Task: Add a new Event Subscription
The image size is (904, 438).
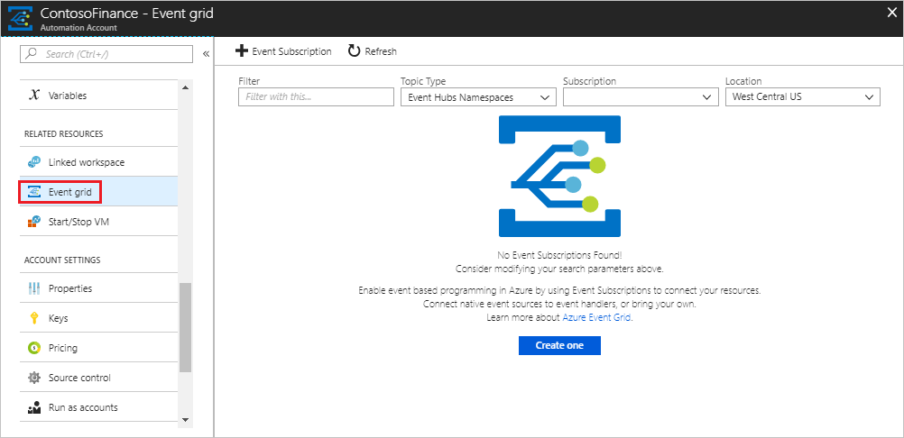Action: coord(283,51)
